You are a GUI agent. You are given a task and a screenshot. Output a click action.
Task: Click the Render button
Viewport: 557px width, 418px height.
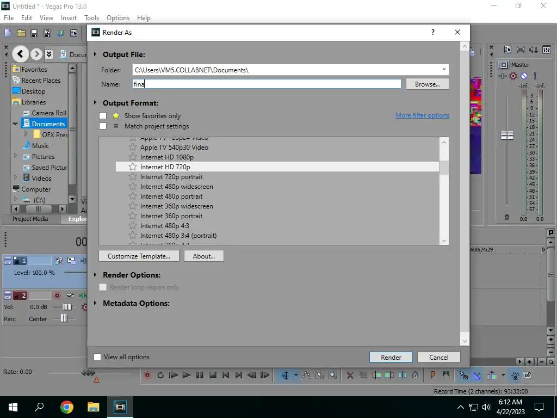click(391, 357)
